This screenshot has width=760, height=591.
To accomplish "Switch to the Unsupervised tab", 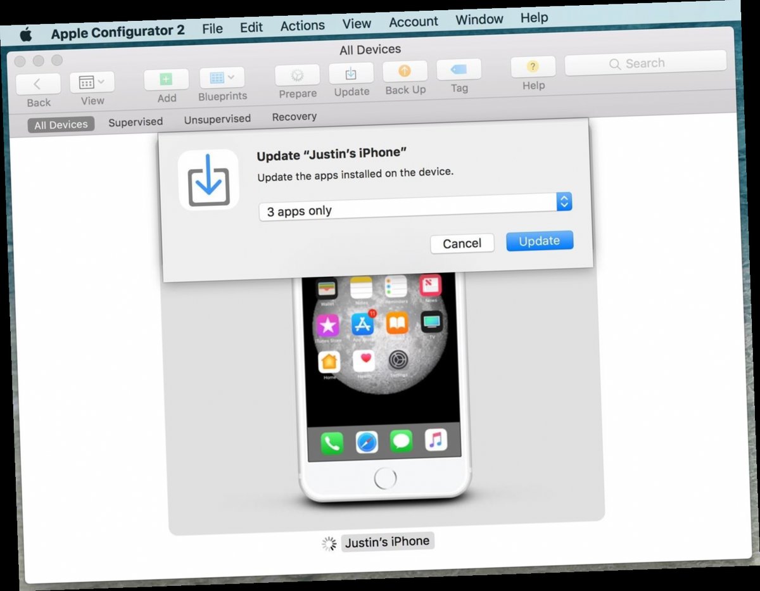I will pyautogui.click(x=217, y=119).
